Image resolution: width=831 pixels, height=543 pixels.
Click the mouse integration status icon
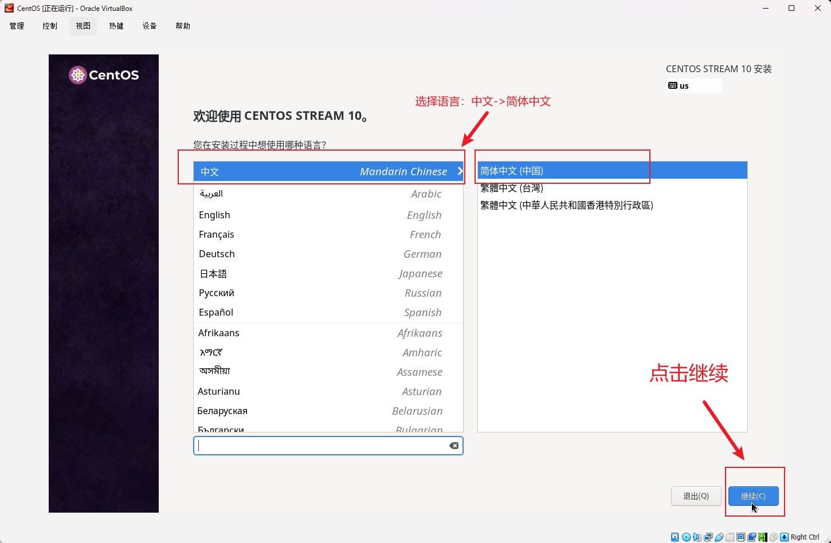[x=773, y=537]
